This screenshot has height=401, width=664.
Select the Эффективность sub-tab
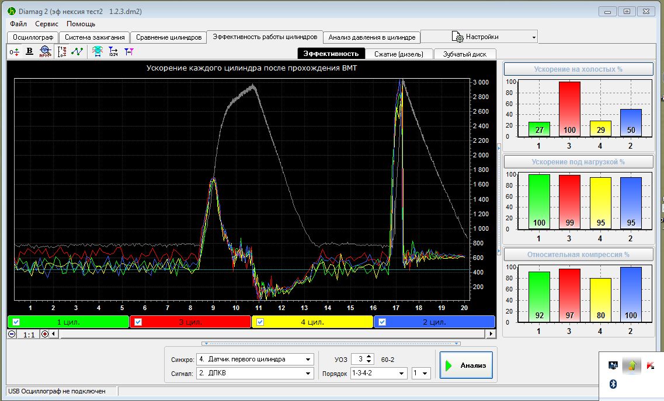click(331, 54)
